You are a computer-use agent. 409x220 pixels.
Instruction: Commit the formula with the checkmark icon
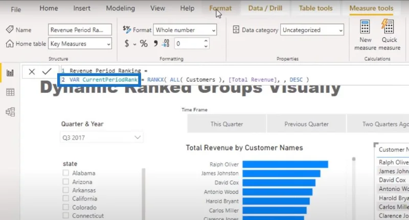(47, 71)
